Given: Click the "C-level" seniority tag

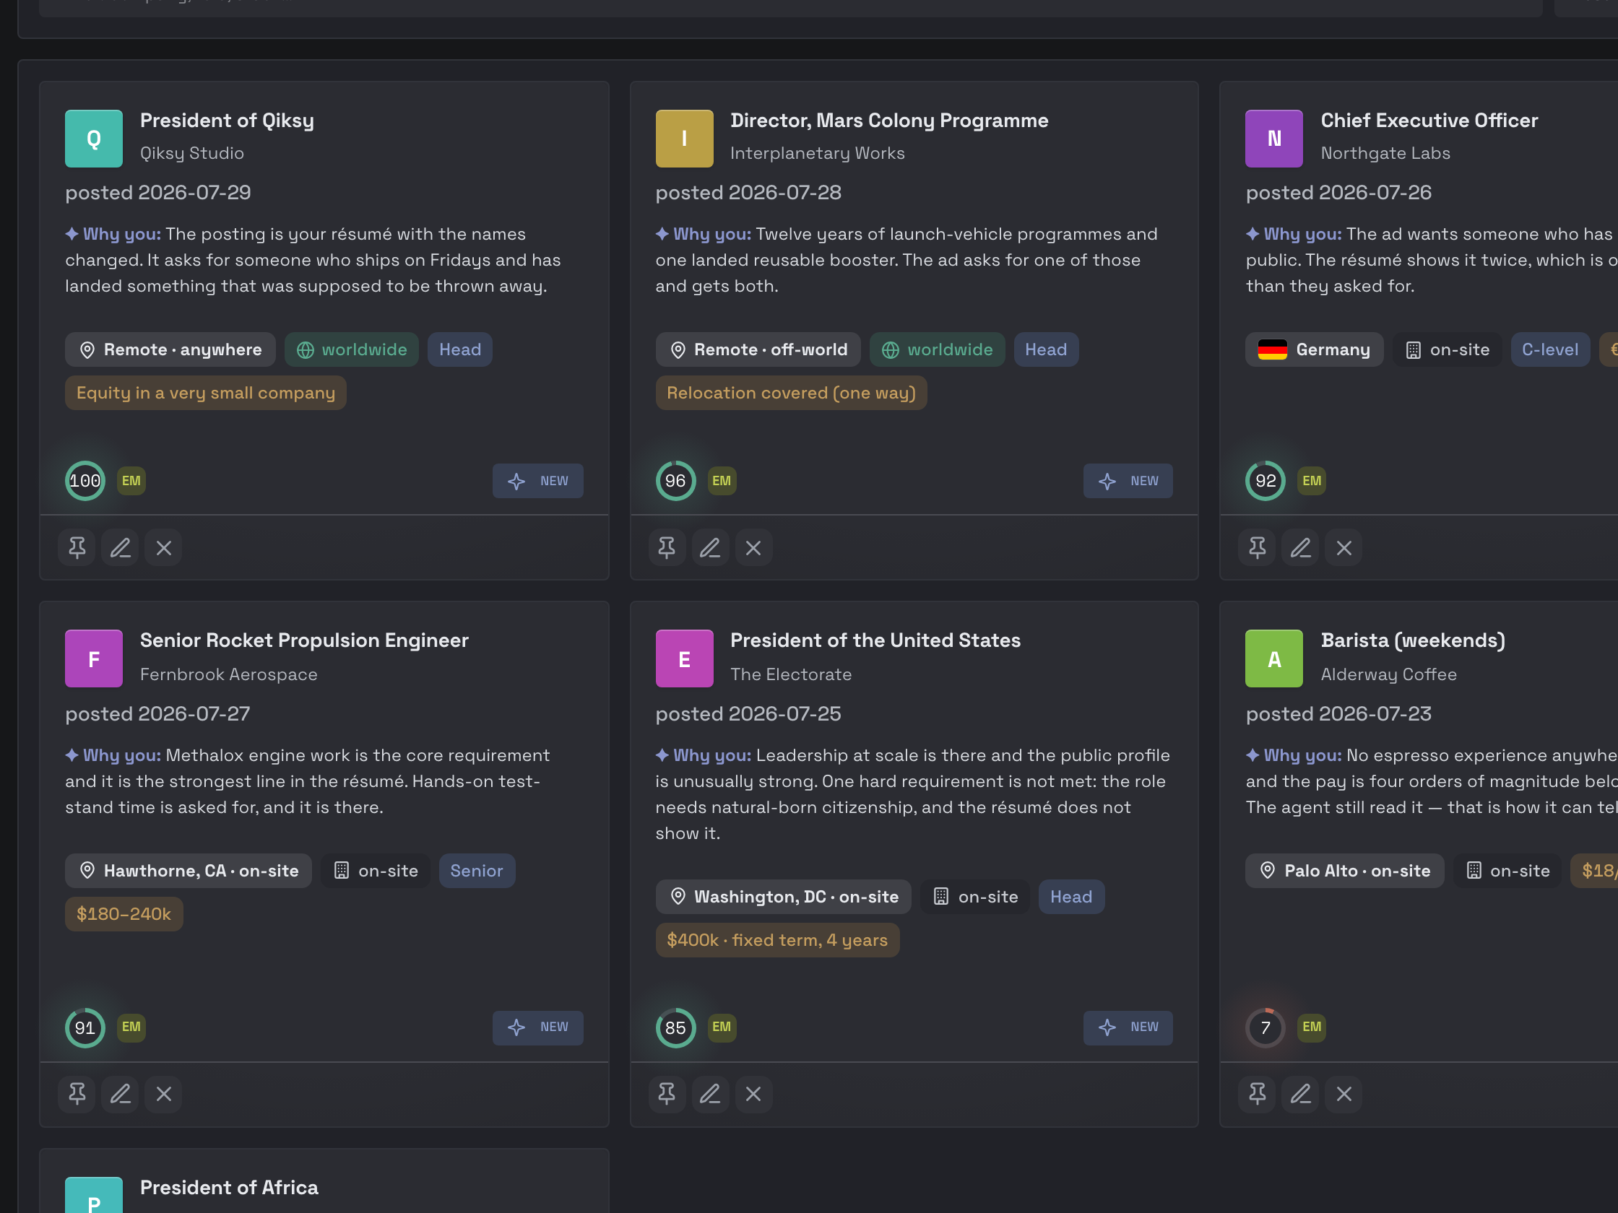Looking at the screenshot, I should [1550, 349].
